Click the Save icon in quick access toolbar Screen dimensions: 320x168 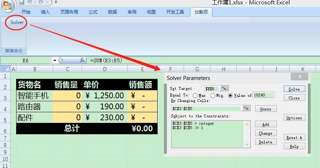pyautogui.click(x=21, y=3)
